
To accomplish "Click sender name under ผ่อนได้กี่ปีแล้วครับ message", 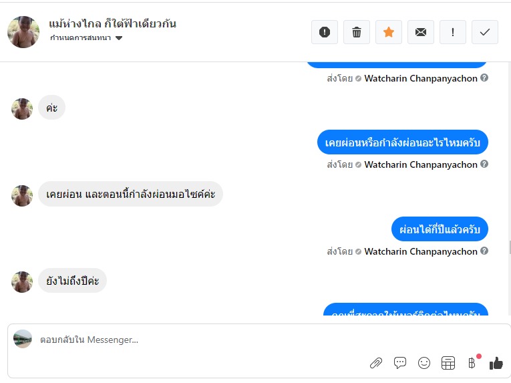I will click(420, 251).
